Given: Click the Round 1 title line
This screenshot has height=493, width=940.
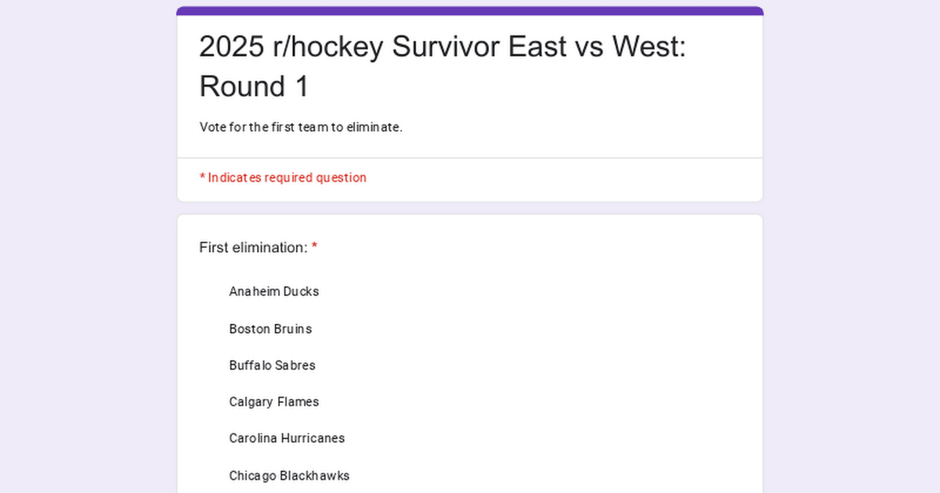Looking at the screenshot, I should coord(254,86).
